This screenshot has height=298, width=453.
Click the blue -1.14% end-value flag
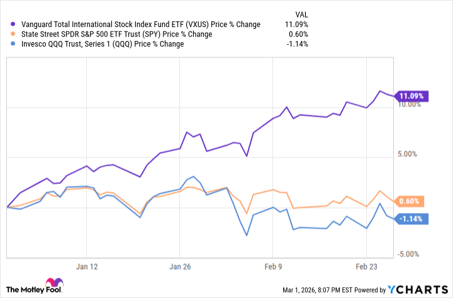[x=411, y=219]
